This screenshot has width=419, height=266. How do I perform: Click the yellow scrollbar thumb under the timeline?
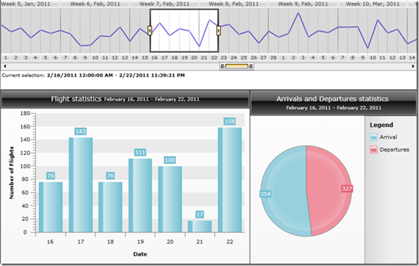[237, 66]
